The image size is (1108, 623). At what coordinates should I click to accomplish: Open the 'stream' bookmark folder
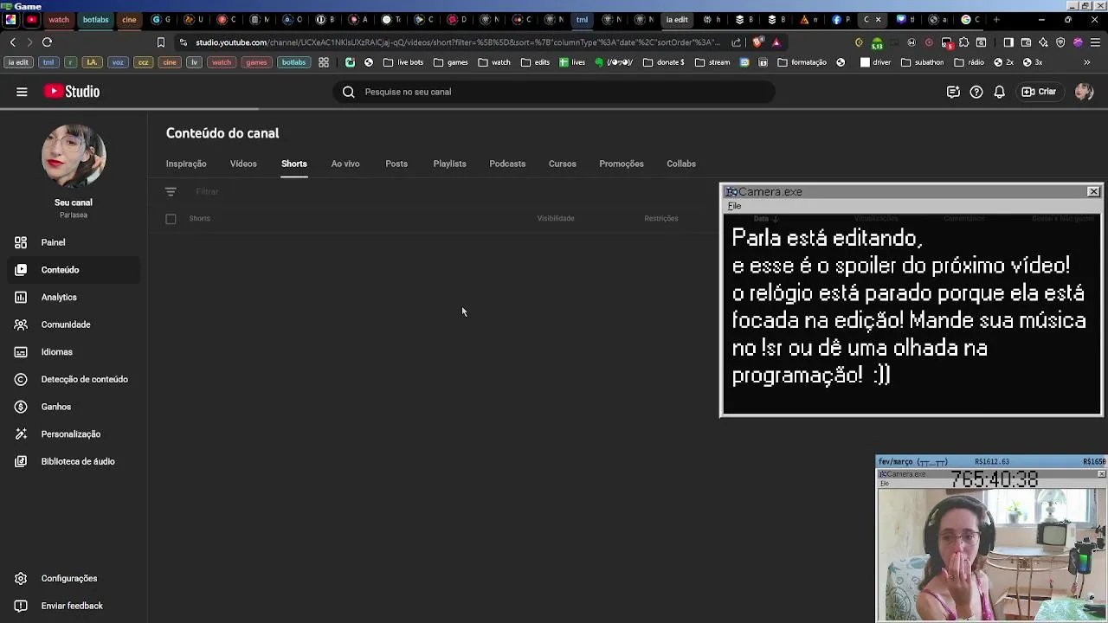pyautogui.click(x=712, y=62)
